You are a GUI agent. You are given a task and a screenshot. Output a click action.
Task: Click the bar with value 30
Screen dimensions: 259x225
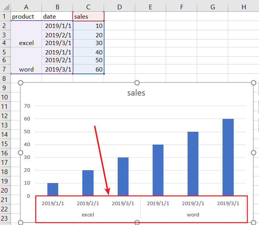(123, 176)
